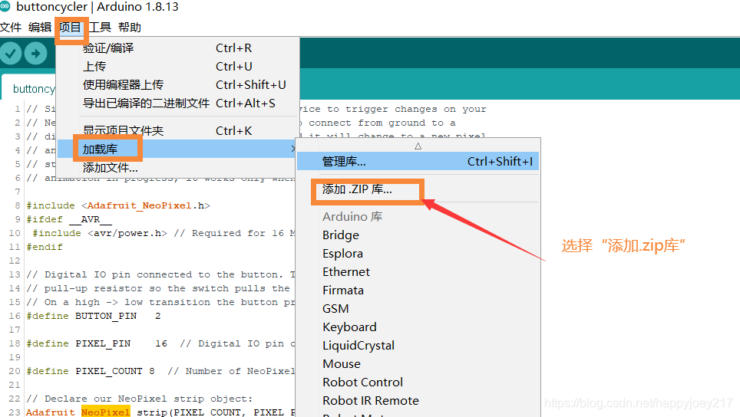Screen dimensions: 740x417
Task: Click the Arduino logo in title bar
Action: point(5,6)
